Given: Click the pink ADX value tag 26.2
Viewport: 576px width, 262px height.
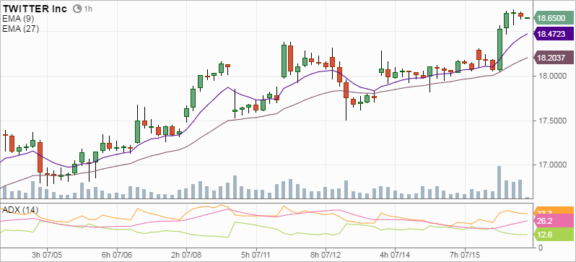Looking at the screenshot, I should 554,221.
